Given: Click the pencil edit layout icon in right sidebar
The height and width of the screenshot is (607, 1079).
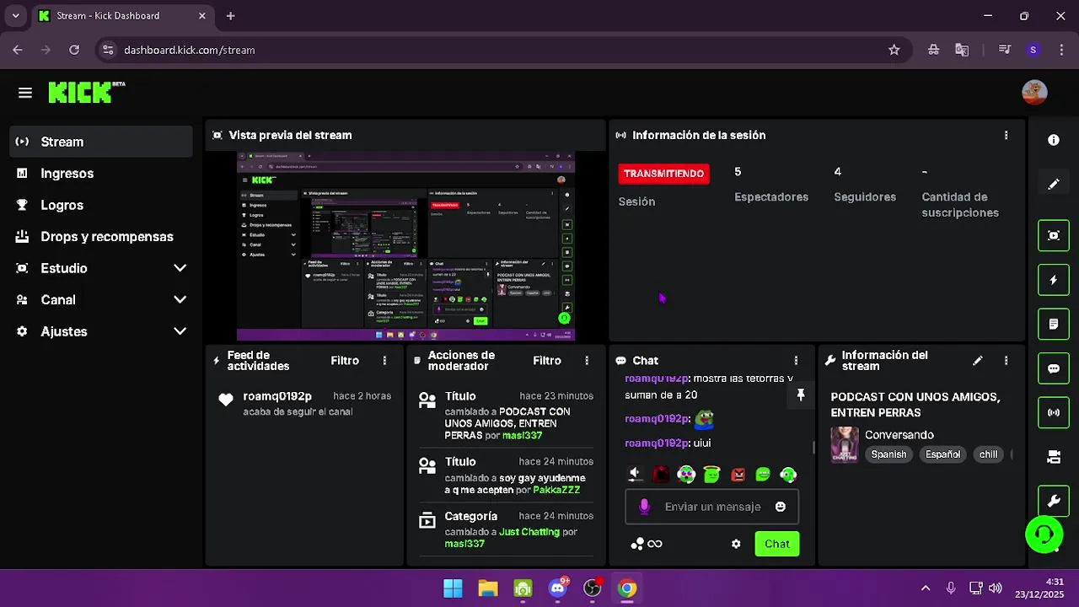Looking at the screenshot, I should [x=1054, y=184].
